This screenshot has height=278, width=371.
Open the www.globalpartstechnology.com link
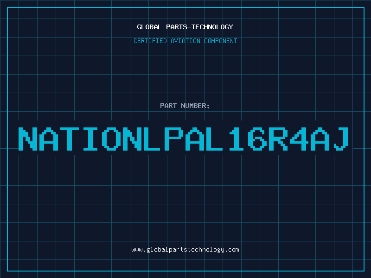(185, 250)
